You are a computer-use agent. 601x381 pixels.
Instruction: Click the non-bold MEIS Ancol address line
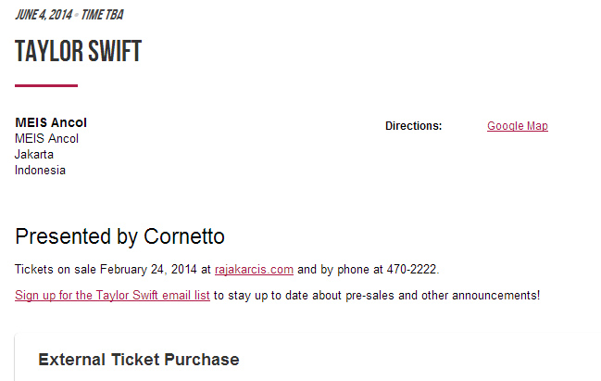click(x=46, y=138)
